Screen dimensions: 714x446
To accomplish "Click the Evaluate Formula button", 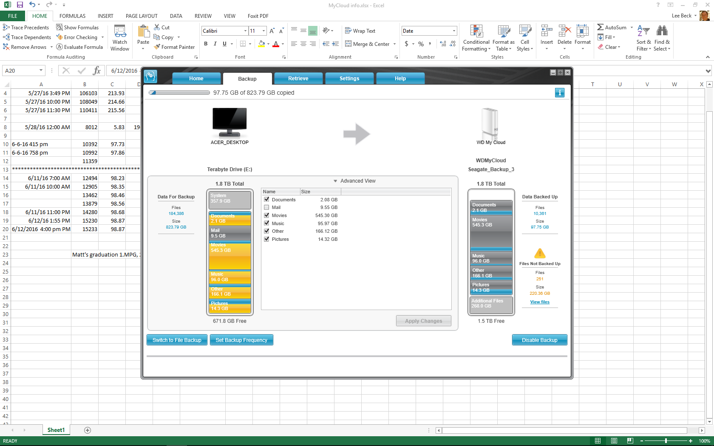I will click(79, 47).
